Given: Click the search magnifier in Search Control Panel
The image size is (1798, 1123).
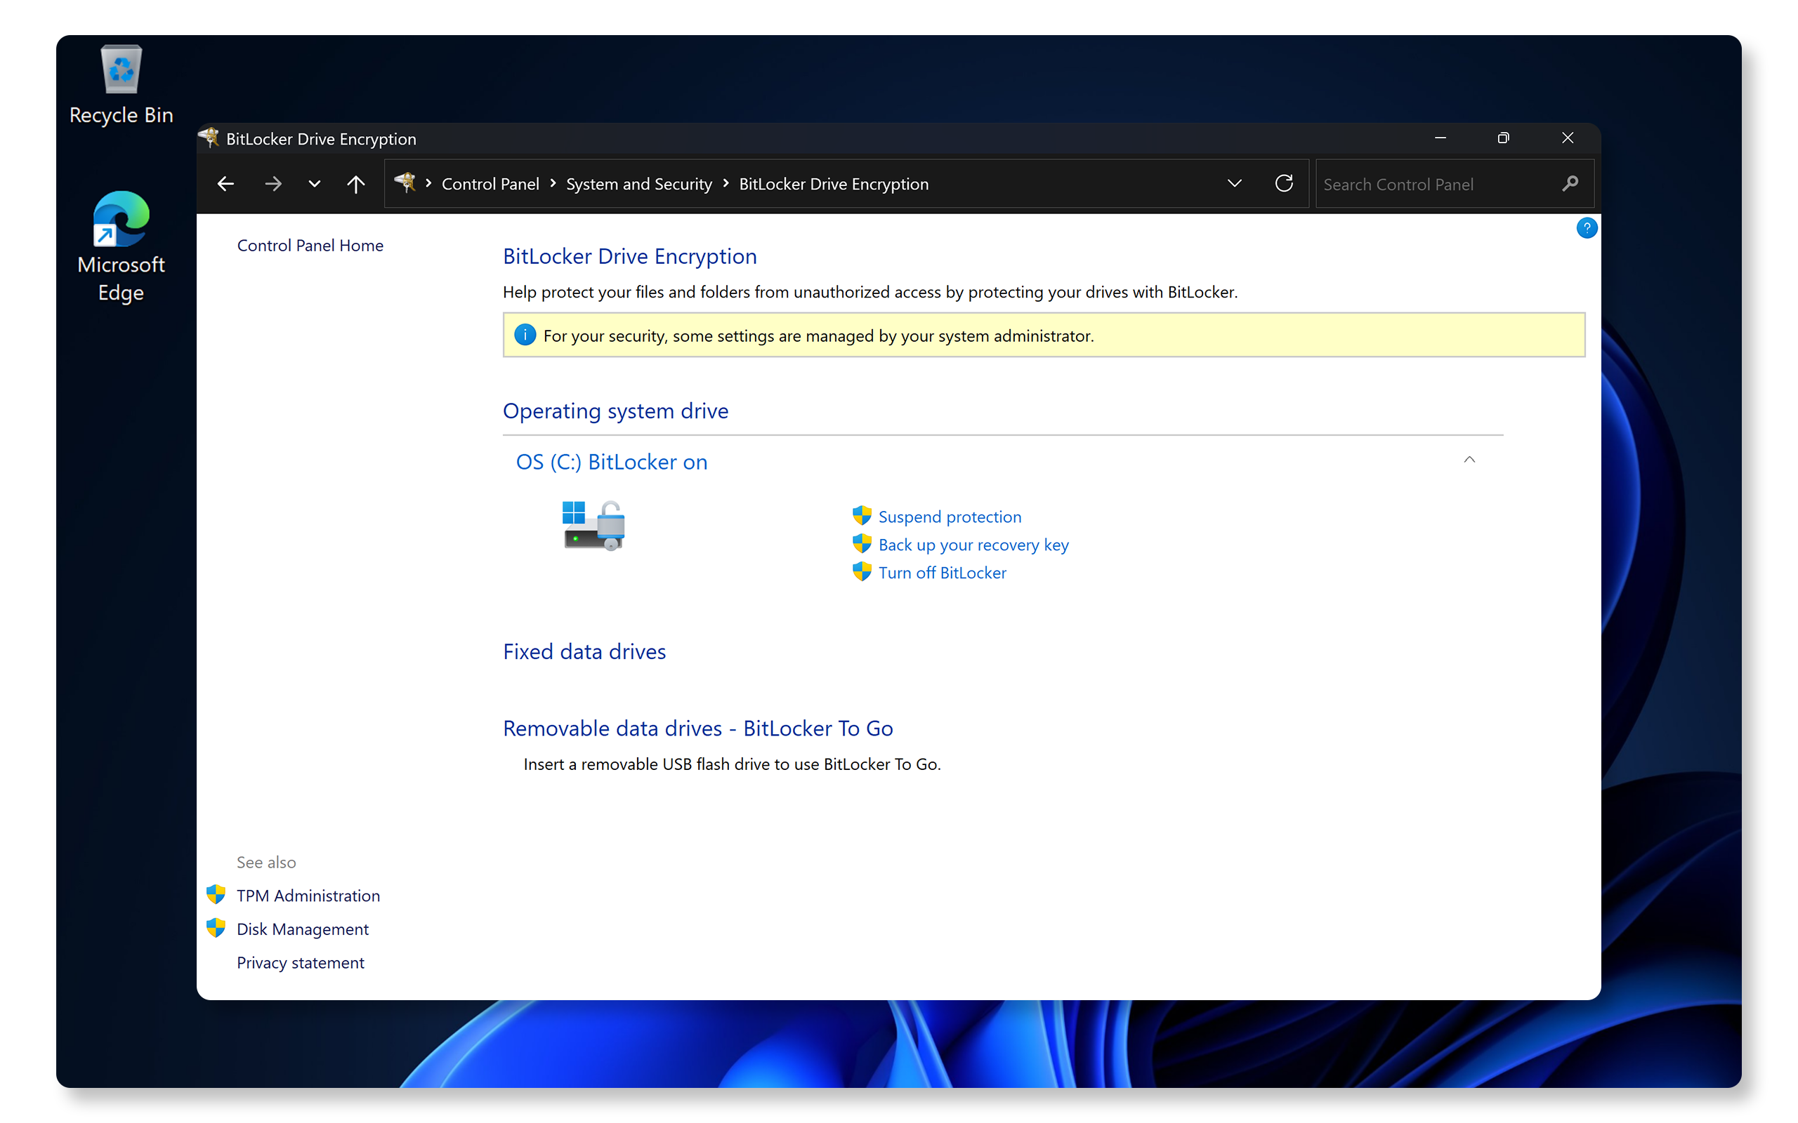Looking at the screenshot, I should pyautogui.click(x=1570, y=183).
